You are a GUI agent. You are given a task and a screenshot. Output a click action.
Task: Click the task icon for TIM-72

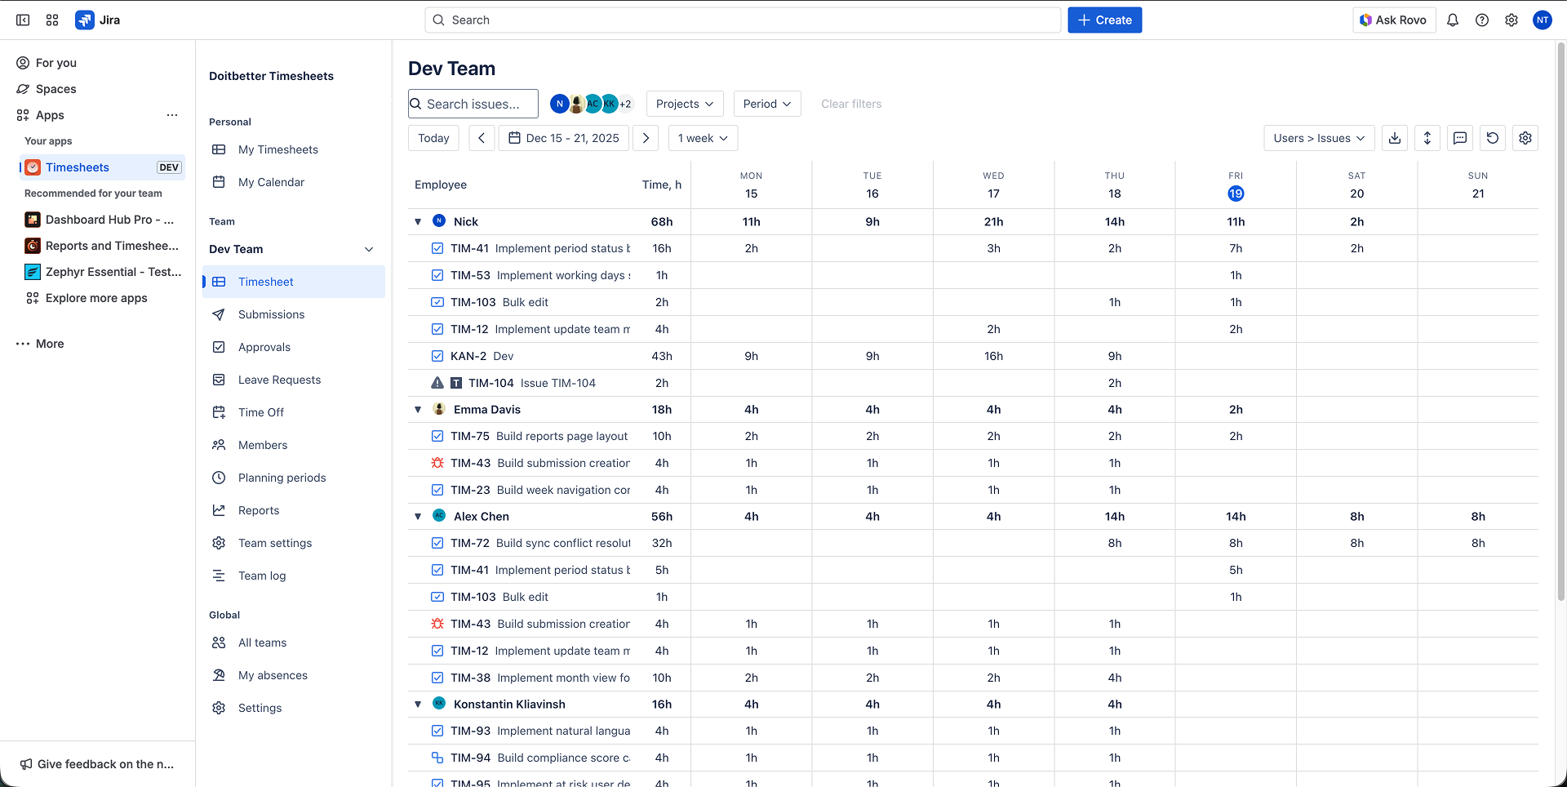click(437, 543)
